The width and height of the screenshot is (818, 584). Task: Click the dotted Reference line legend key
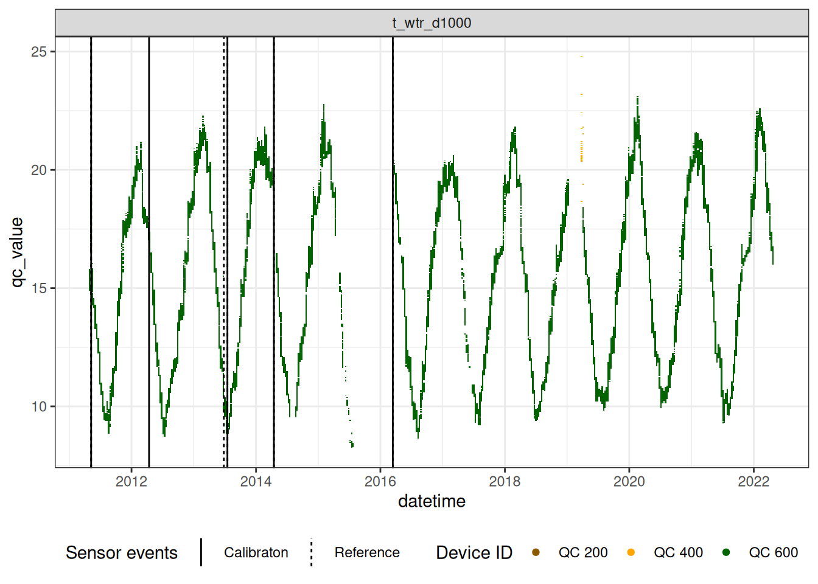(312, 552)
